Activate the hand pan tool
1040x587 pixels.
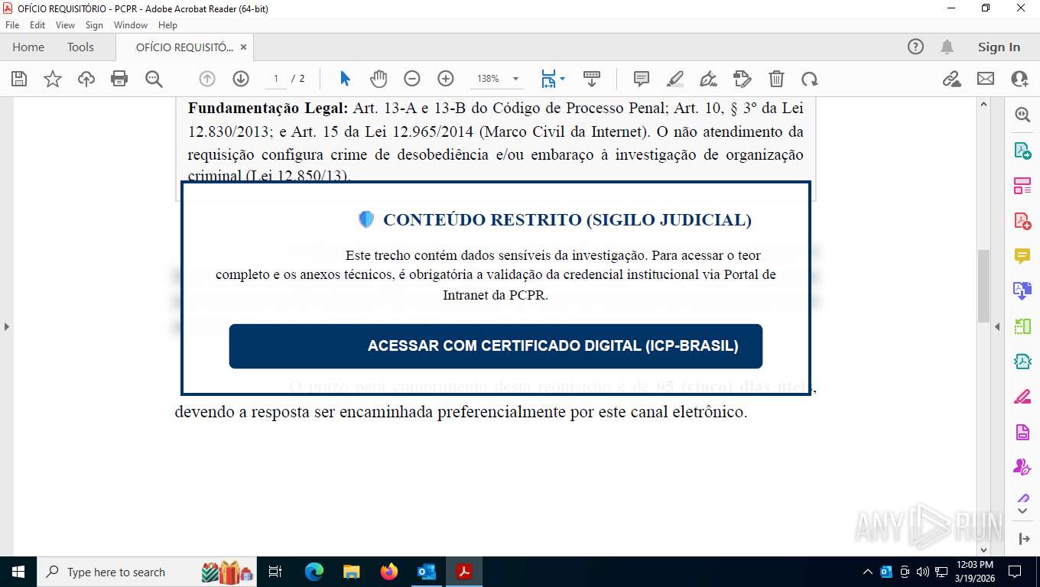pyautogui.click(x=379, y=79)
